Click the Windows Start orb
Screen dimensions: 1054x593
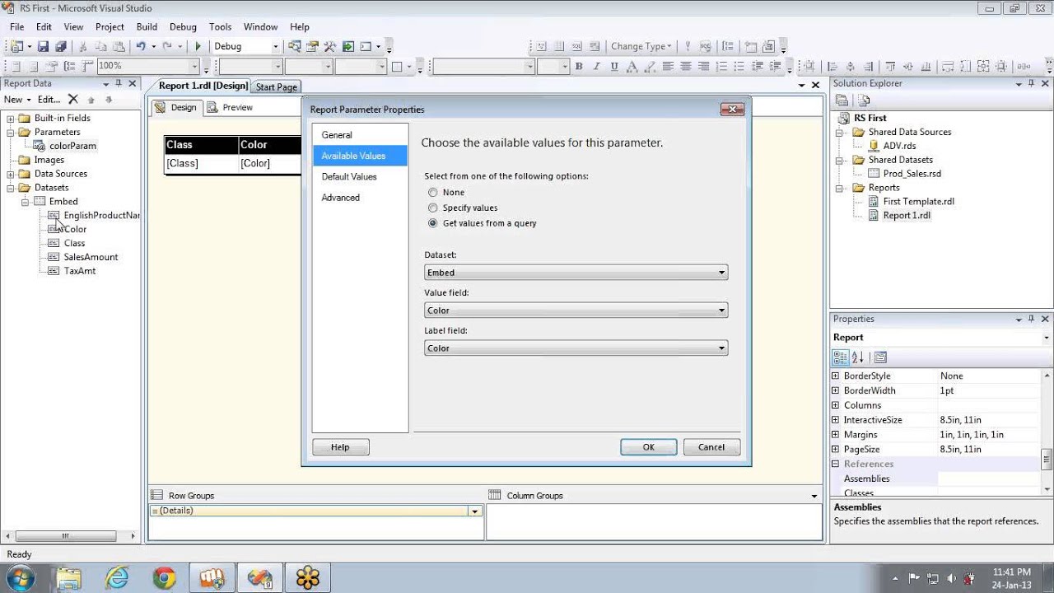20,577
